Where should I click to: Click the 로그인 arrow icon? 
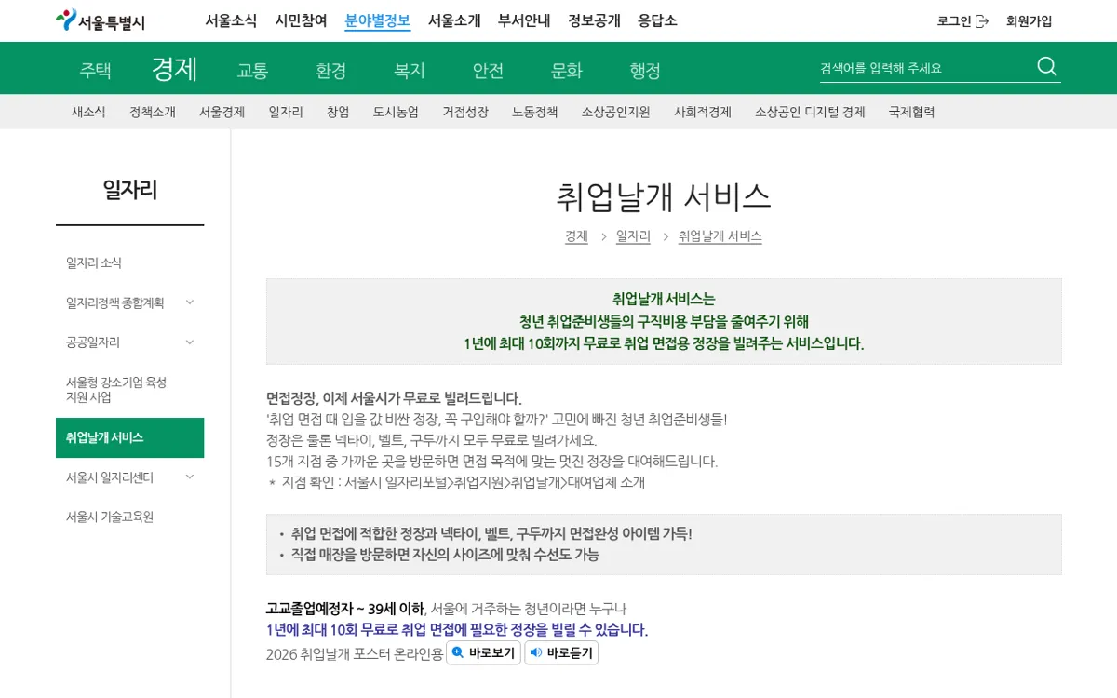pos(982,21)
